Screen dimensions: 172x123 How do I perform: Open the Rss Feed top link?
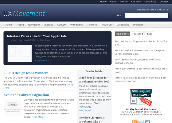(136, 2)
